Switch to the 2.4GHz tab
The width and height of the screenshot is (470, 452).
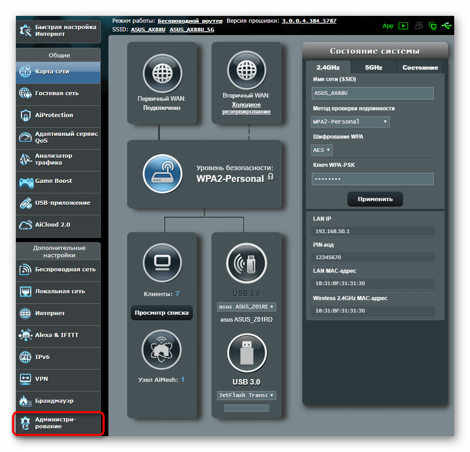click(328, 67)
